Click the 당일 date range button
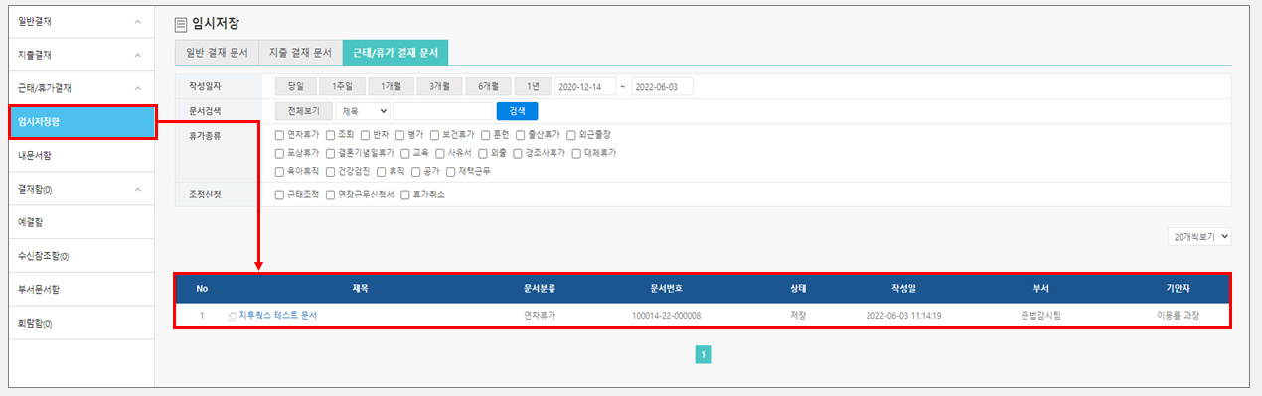The image size is (1262, 396). [x=295, y=86]
